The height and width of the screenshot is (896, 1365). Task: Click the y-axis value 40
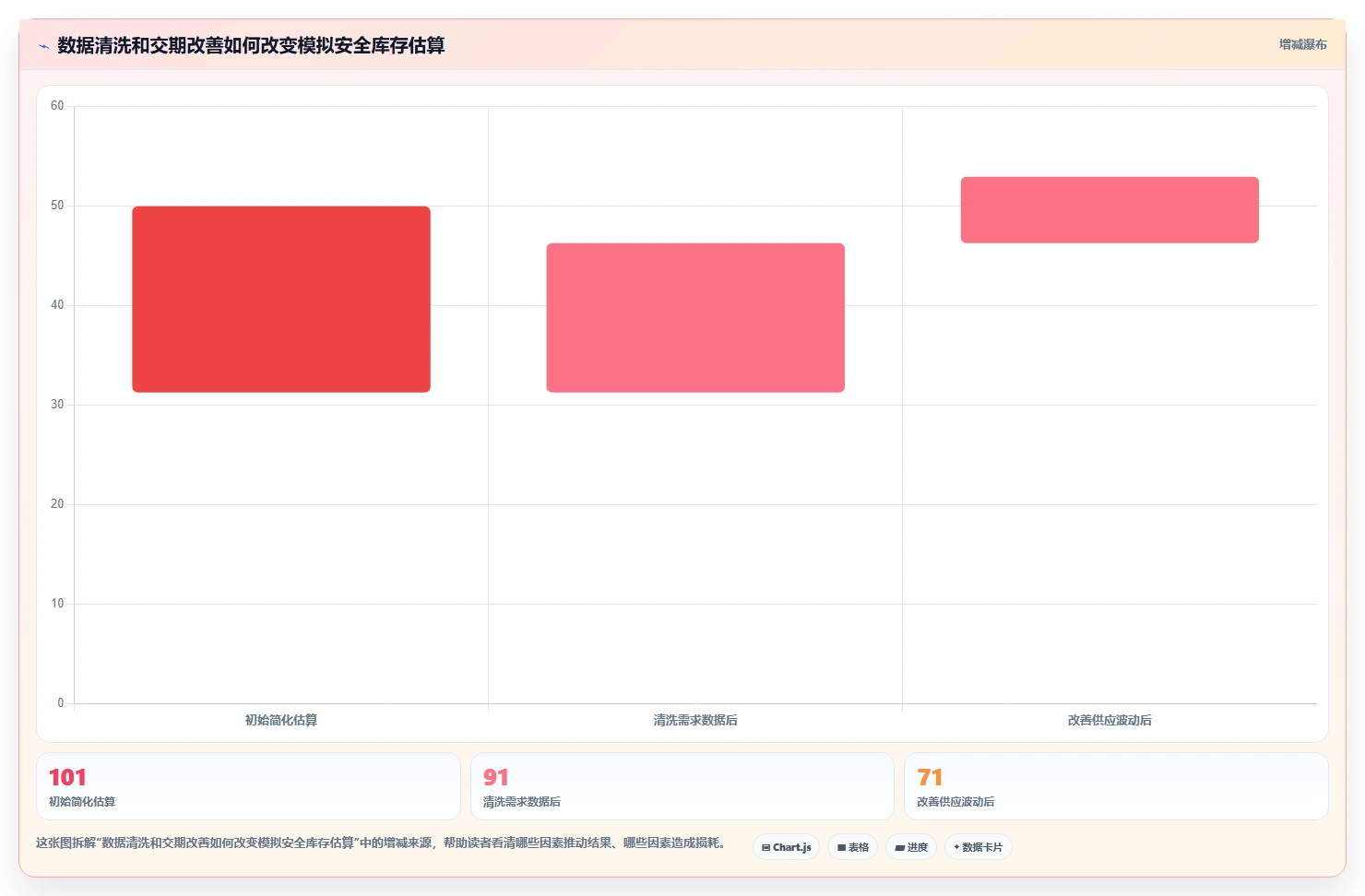[x=57, y=305]
